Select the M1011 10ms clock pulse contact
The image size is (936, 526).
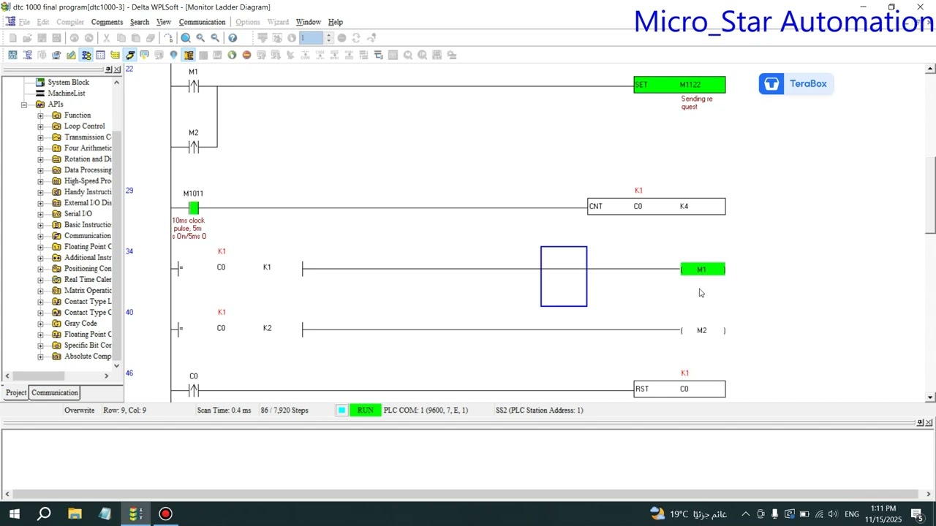[193, 208]
